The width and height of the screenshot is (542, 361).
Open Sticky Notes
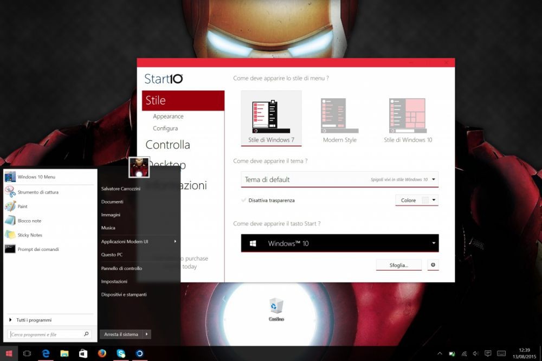click(50, 235)
